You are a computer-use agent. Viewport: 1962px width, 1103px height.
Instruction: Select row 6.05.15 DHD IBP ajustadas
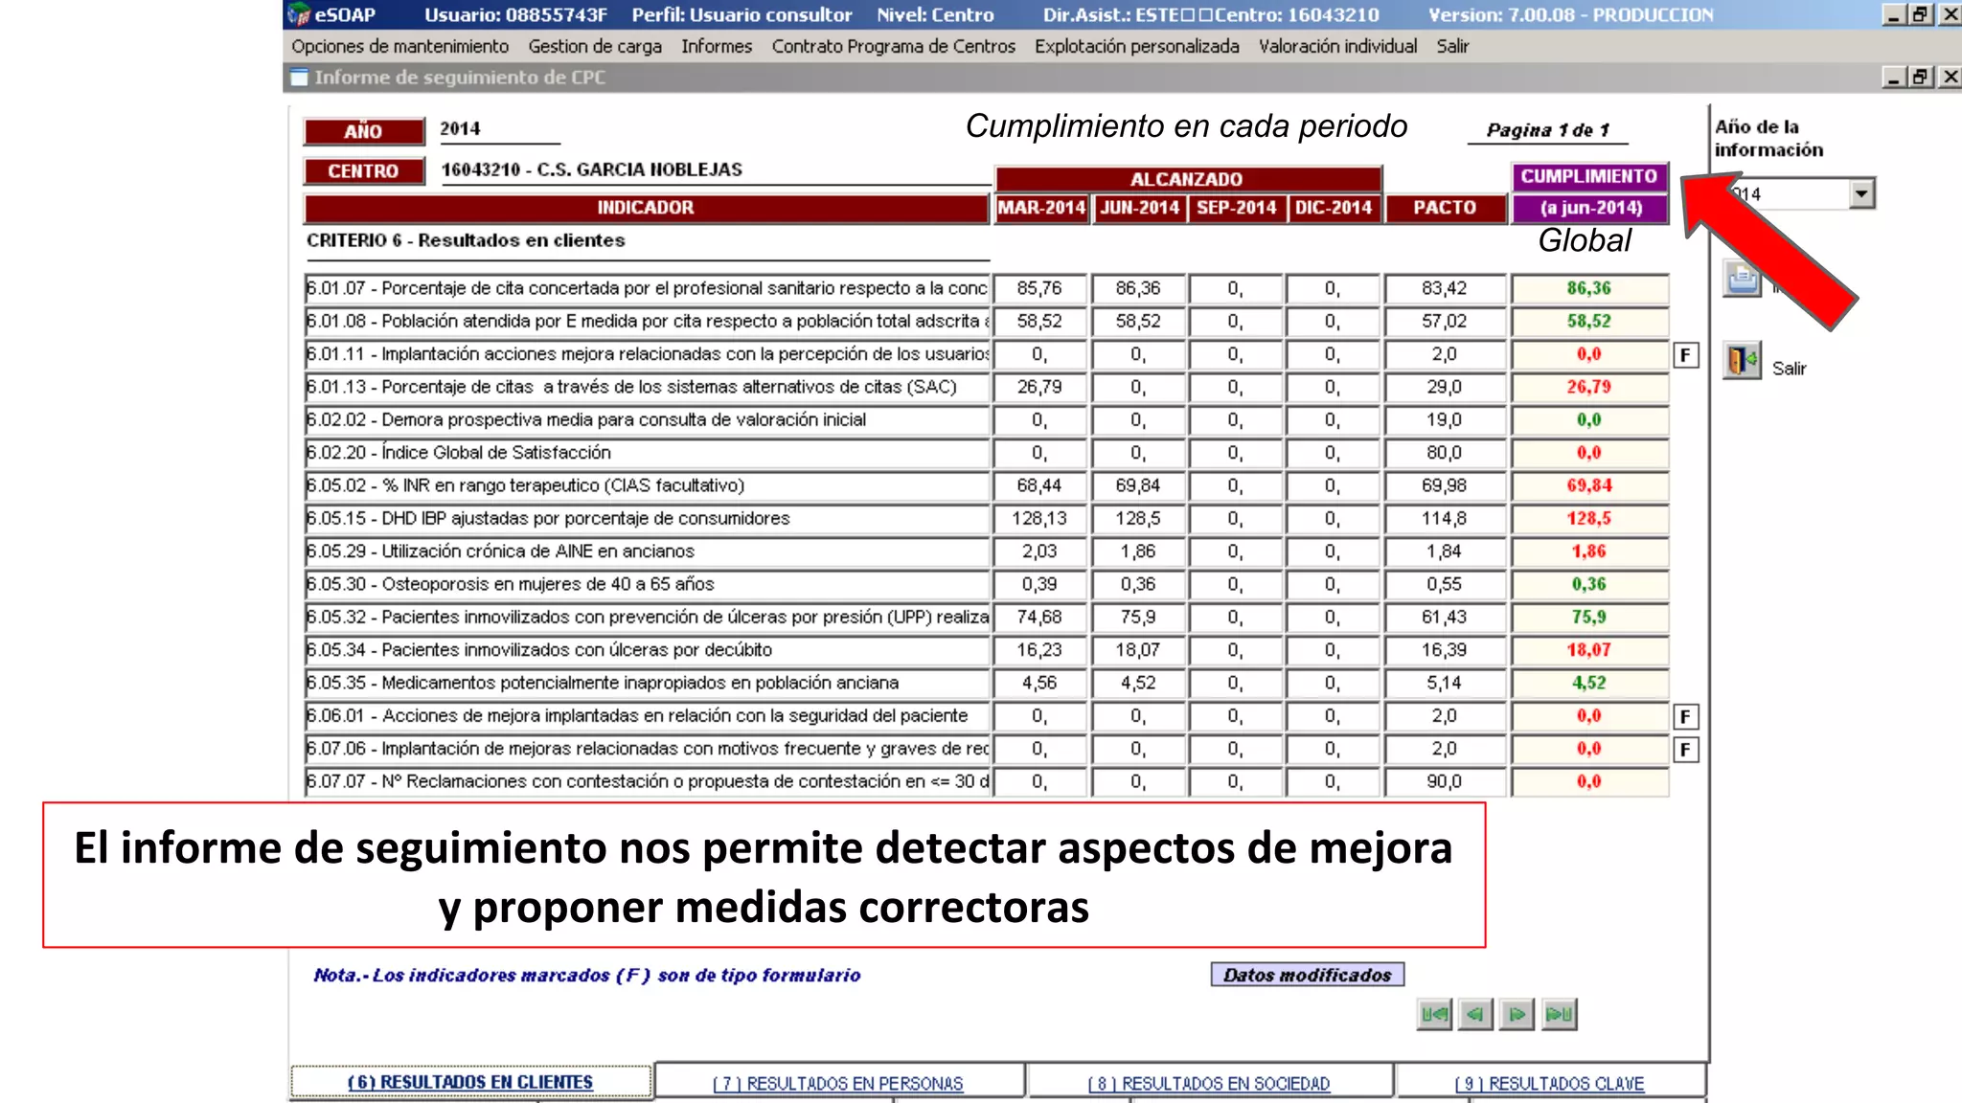[x=647, y=519]
